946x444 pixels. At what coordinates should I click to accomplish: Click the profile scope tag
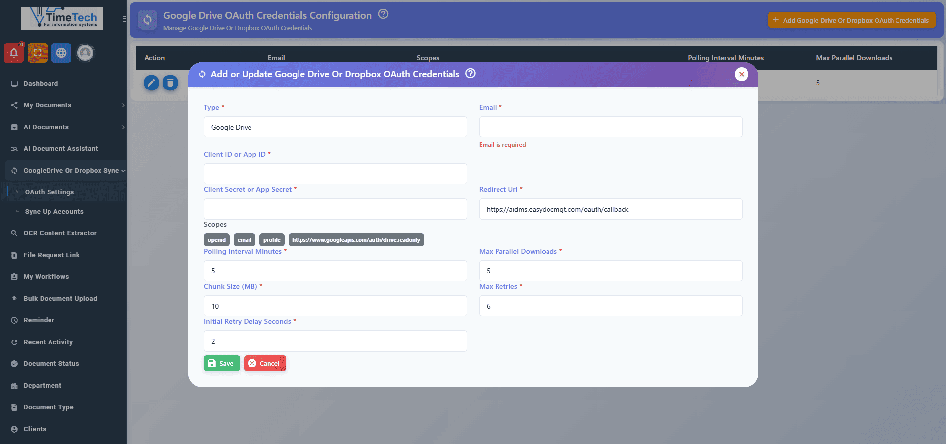point(272,240)
